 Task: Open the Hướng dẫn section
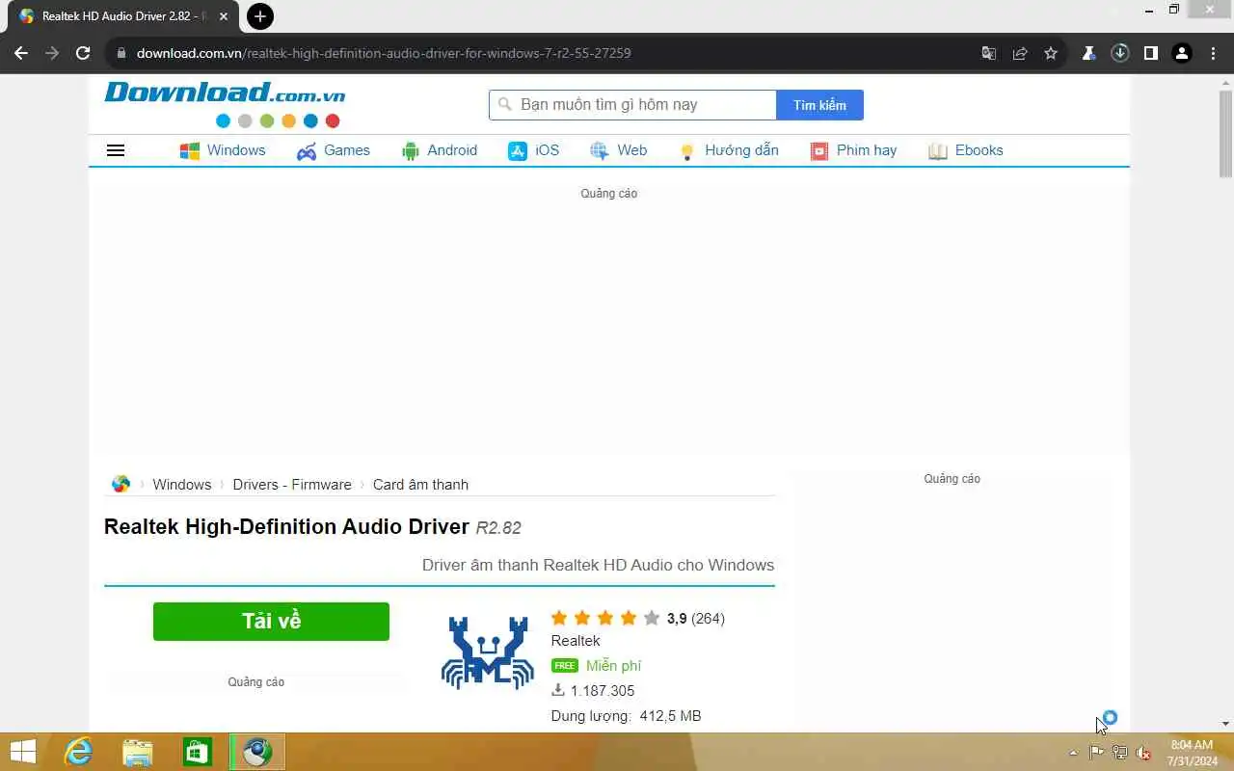click(x=729, y=150)
